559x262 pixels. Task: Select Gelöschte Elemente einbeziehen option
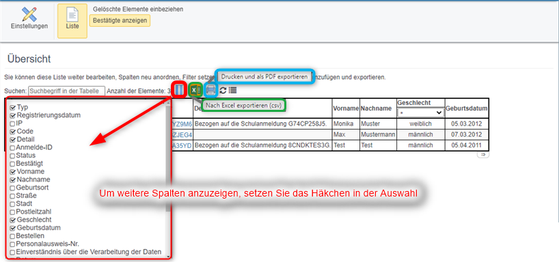pyautogui.click(x=138, y=10)
